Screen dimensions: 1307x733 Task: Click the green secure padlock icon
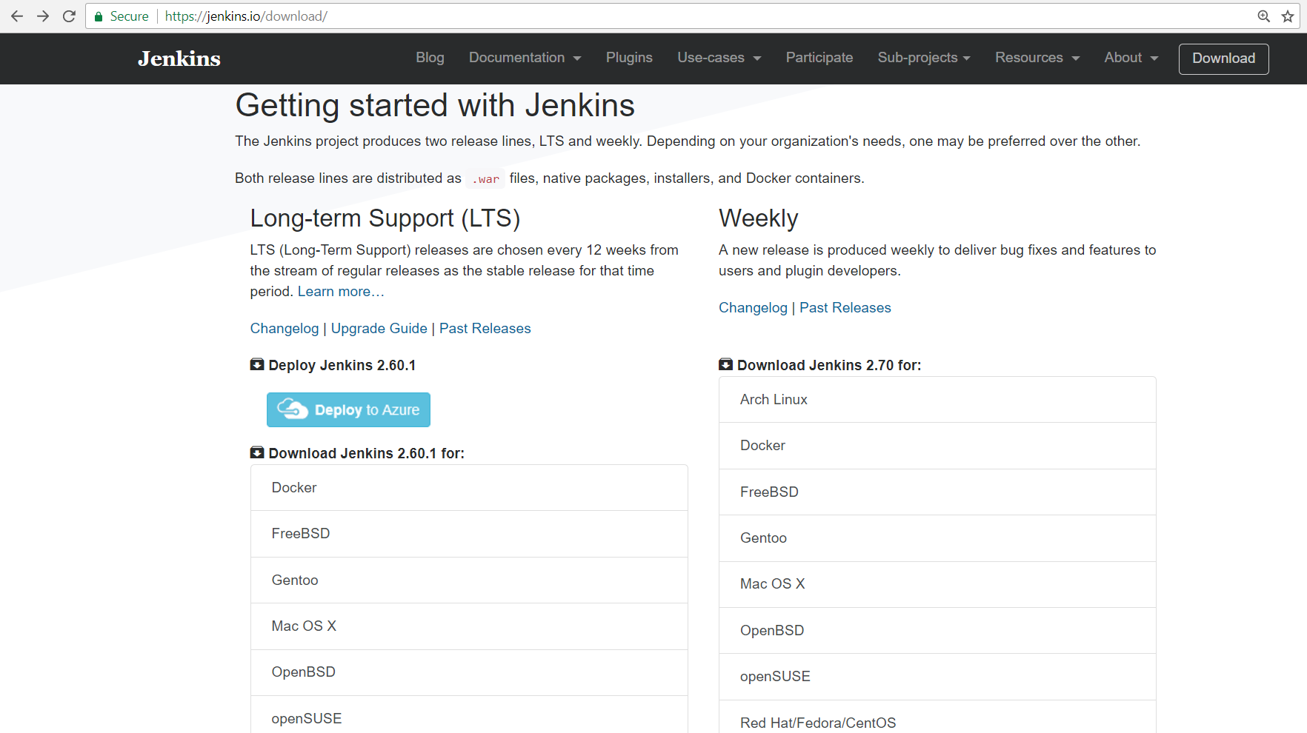98,16
